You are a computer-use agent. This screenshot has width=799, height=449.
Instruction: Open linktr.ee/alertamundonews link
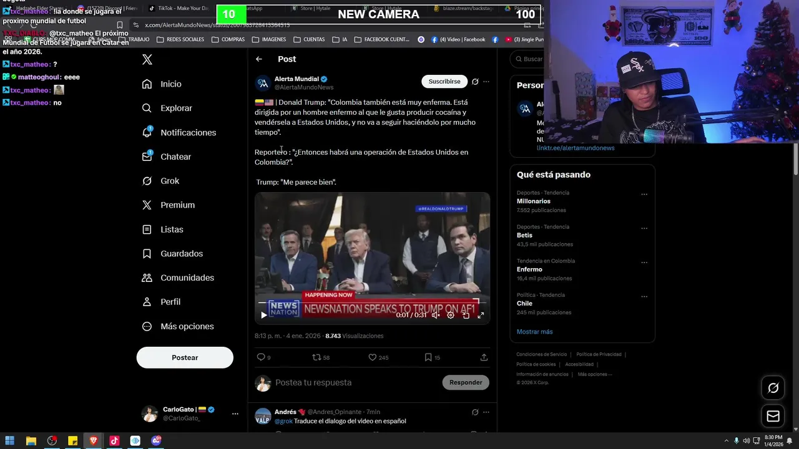coord(576,148)
